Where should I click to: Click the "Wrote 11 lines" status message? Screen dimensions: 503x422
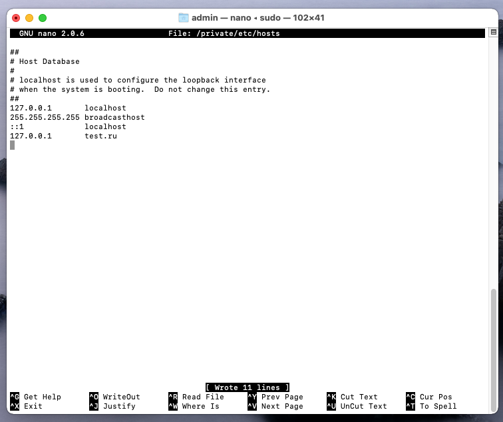pos(248,387)
